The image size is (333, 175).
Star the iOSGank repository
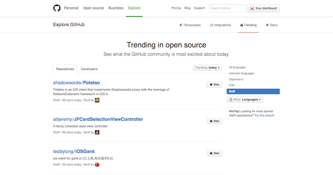click(x=215, y=153)
